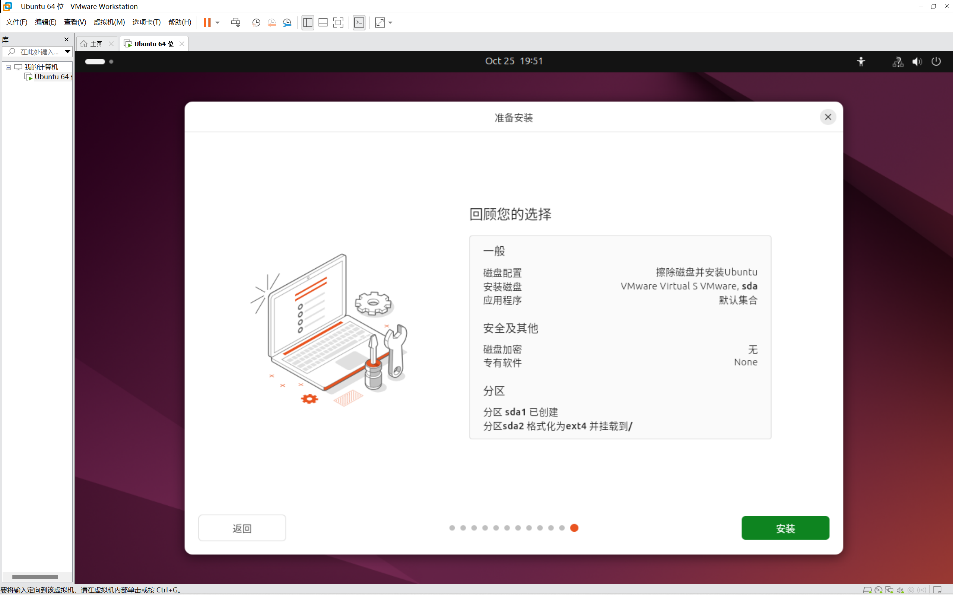Open the power menu in Ubuntu top bar
This screenshot has height=595, width=953.
coord(936,61)
